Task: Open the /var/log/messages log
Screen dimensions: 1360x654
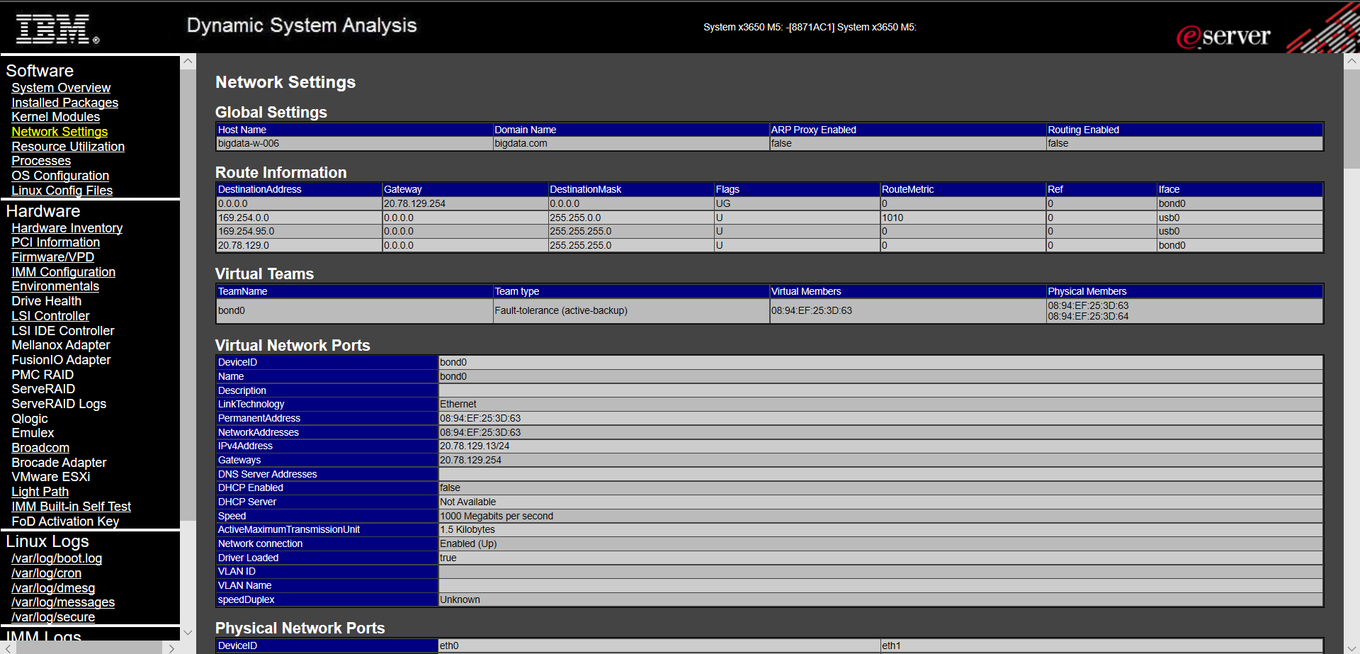Action: (x=62, y=602)
